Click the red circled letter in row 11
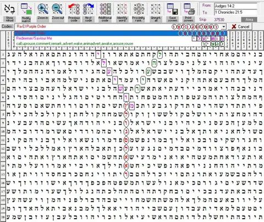 pos(126,140)
